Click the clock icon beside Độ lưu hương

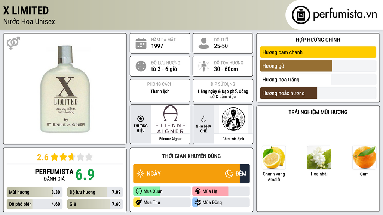[x=141, y=66]
